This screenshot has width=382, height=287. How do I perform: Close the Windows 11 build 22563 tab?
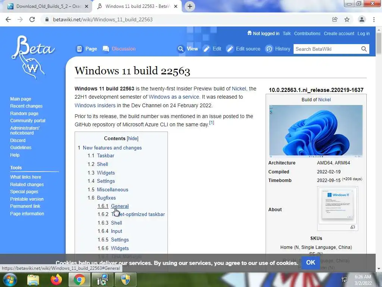(x=176, y=6)
